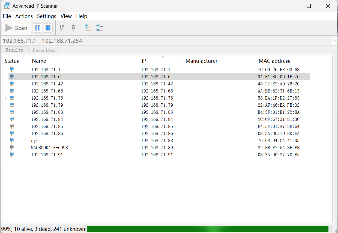
Task: Click the IP range input field
Action: 166,41
